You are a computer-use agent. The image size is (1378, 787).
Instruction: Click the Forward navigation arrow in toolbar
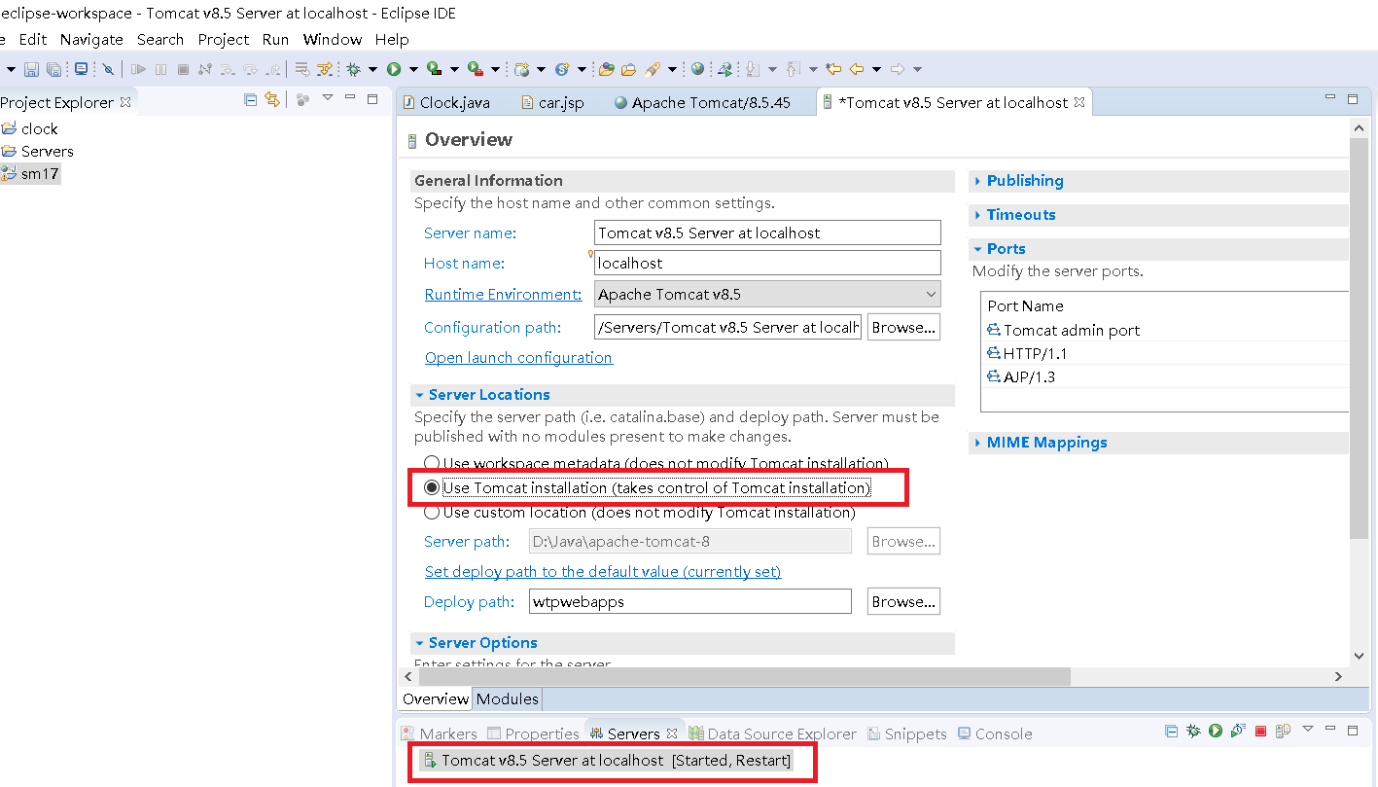click(898, 69)
